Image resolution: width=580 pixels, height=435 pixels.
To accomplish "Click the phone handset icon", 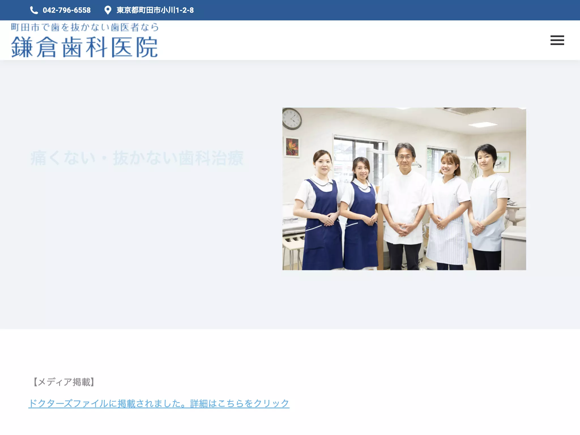I will click(x=34, y=10).
